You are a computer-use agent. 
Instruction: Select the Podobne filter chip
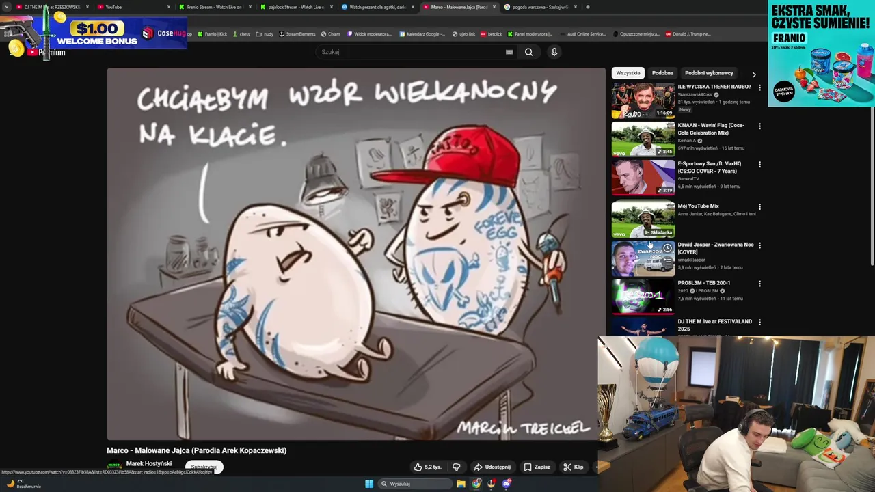662,73
